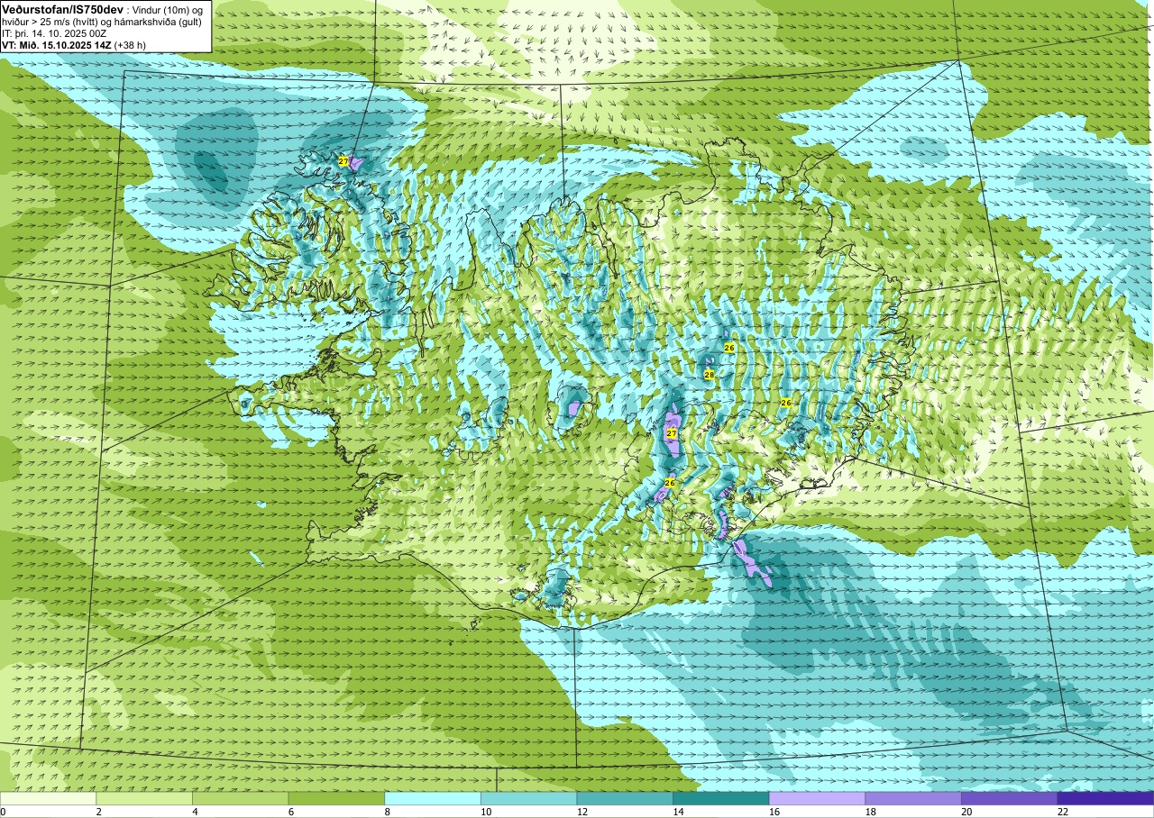
Task: Click the '4' tick label on the scale
Action: pyautogui.click(x=195, y=812)
